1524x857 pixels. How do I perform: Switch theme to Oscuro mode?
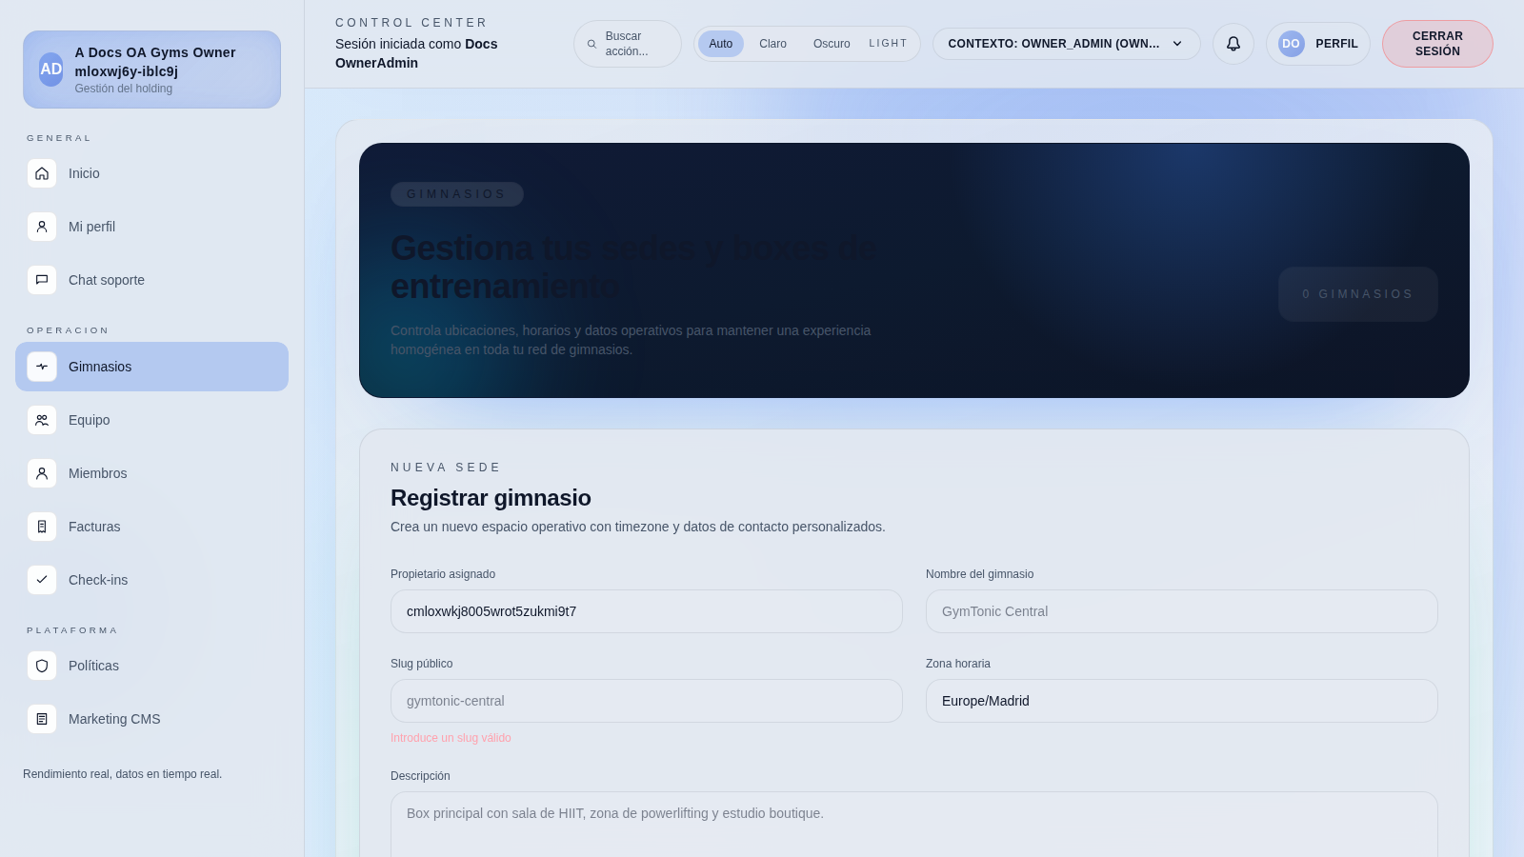[832, 44]
